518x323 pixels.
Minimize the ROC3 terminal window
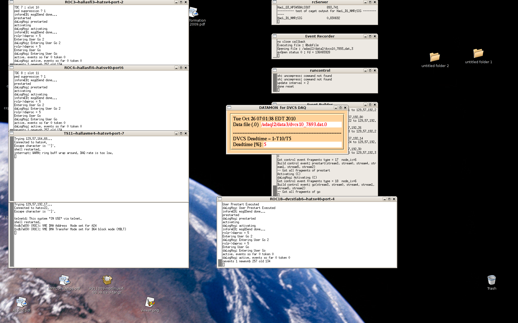pyautogui.click(x=176, y=2)
